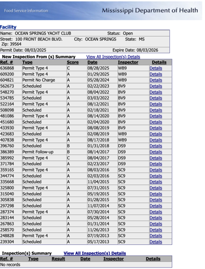Viewport: 205px width, 269px height.
Task: Click the Score column header
Action: point(73,62)
